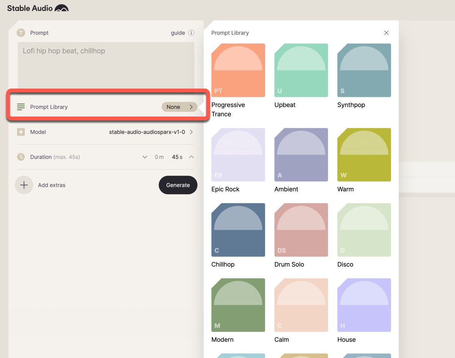455x358 pixels.
Task: Click the Model square icon
Action: point(21,132)
